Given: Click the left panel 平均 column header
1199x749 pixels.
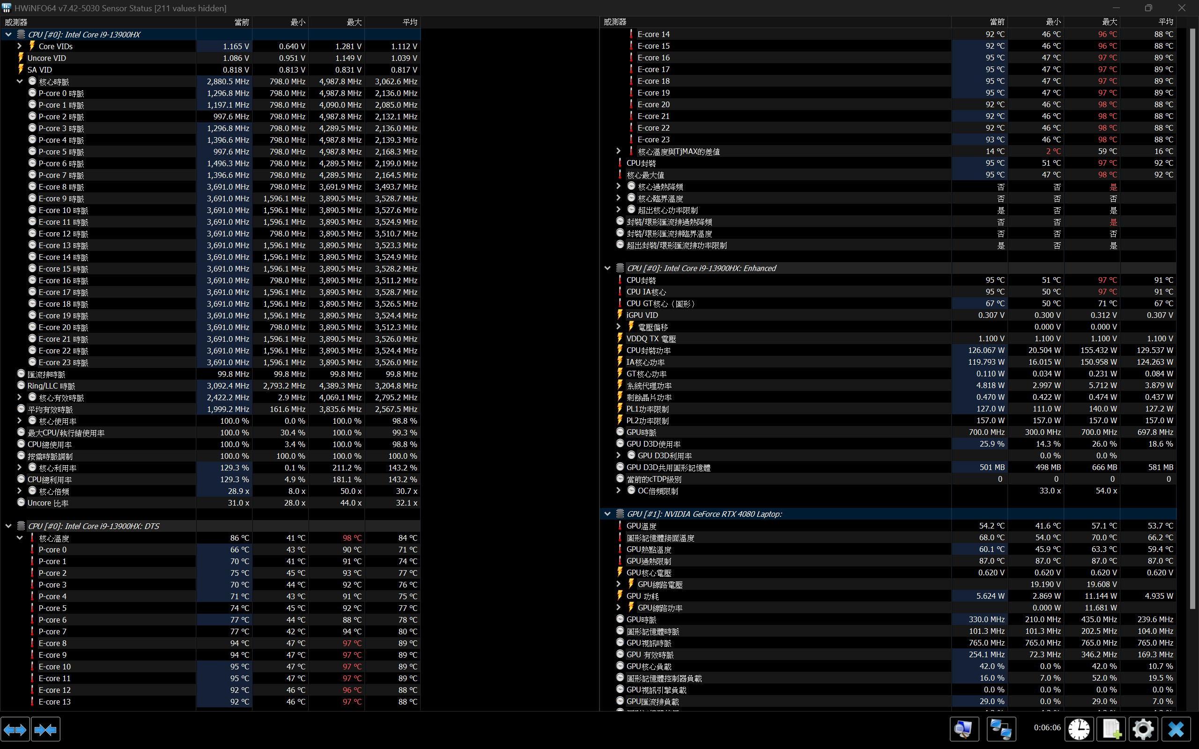Looking at the screenshot, I should pos(392,22).
